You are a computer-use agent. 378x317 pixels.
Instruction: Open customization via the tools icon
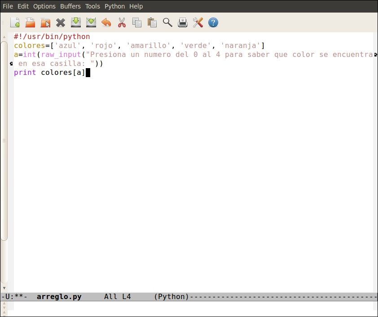click(198, 22)
